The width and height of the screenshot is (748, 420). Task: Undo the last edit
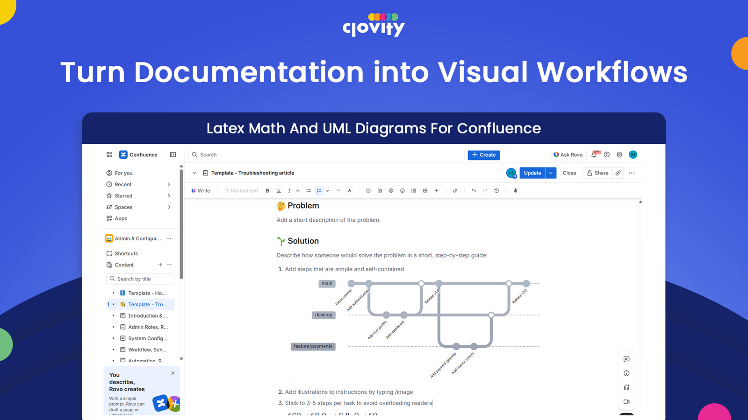click(473, 190)
